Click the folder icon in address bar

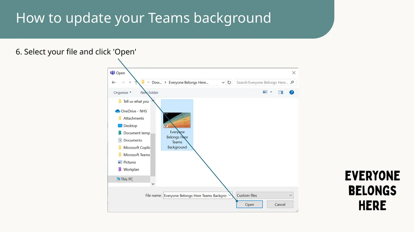pos(143,82)
